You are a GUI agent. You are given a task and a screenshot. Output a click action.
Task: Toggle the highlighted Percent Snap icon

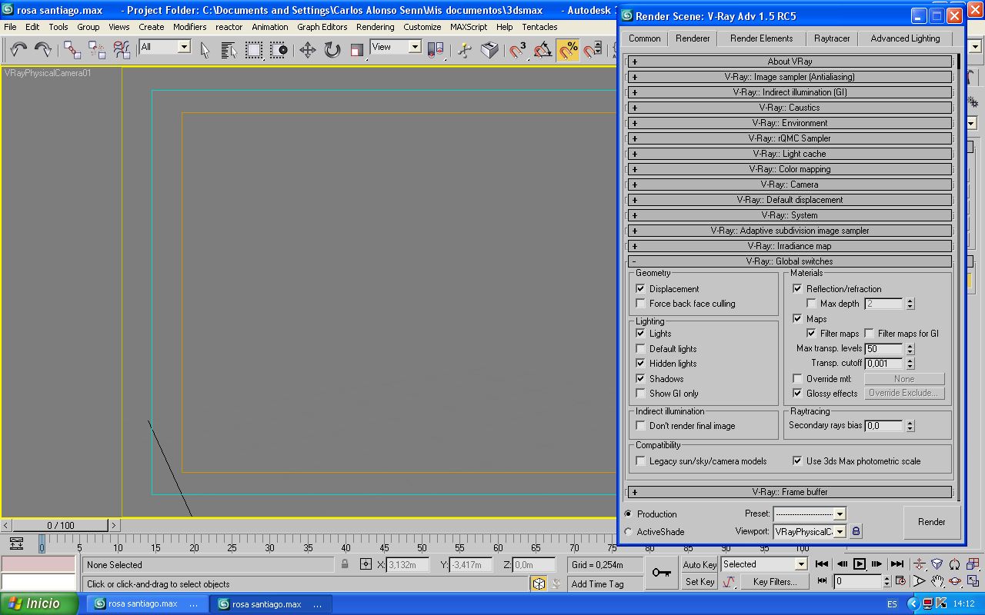click(x=568, y=50)
